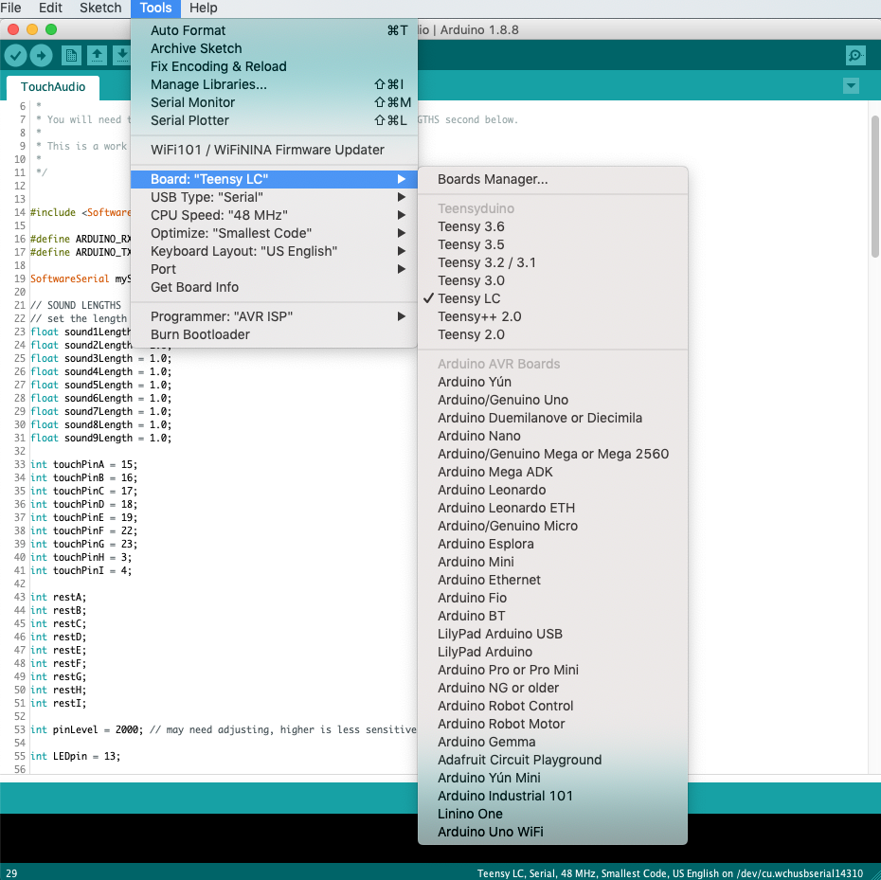Open the Sketch menu
Screen dimensions: 881x880
pyautogui.click(x=100, y=8)
